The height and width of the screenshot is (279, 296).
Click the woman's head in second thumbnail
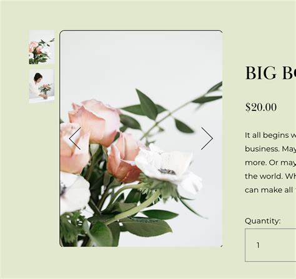(38, 77)
